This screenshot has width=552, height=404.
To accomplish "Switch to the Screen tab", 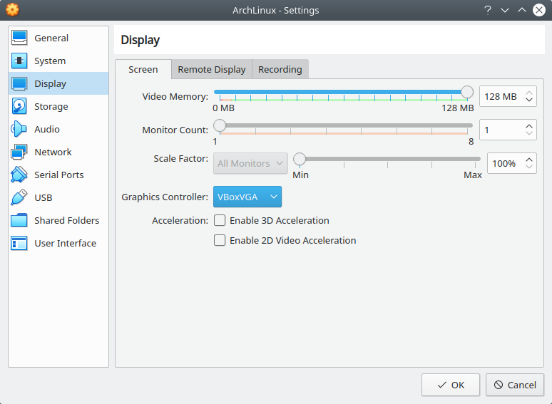I will 143,69.
